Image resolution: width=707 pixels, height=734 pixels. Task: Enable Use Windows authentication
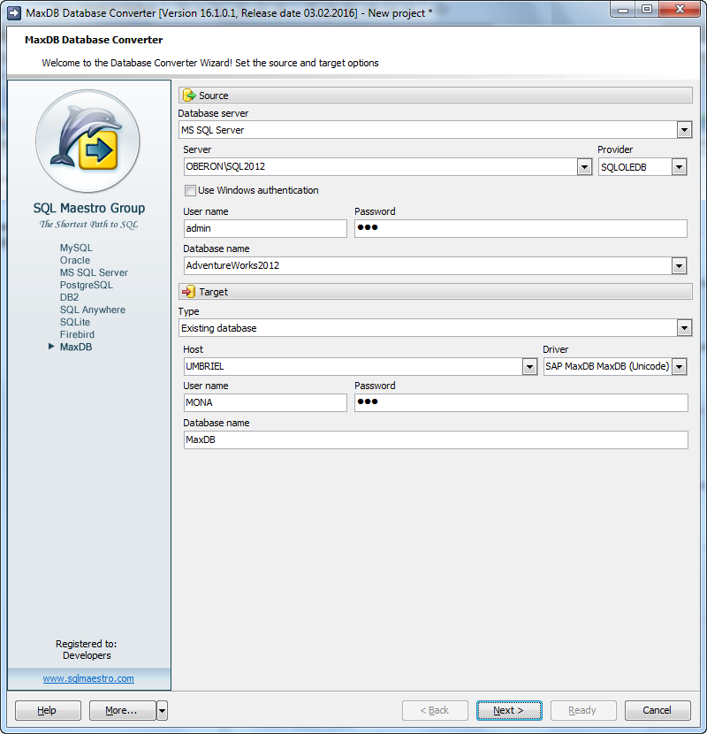coord(190,190)
